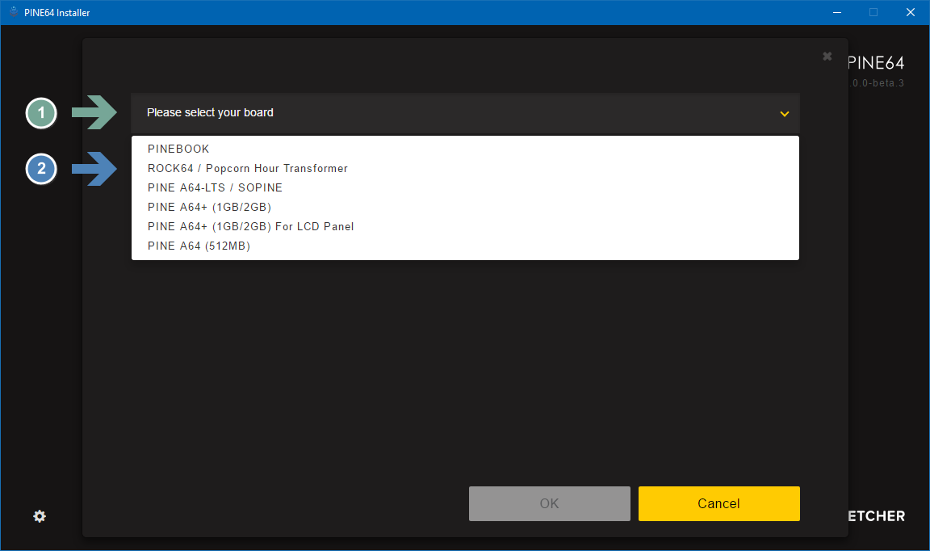The height and width of the screenshot is (551, 930).
Task: Click the blue arrow beside step 2
Action: pos(94,170)
